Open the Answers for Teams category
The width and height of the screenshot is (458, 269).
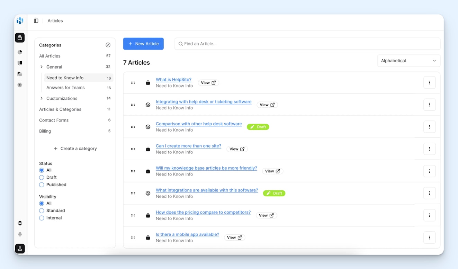[x=65, y=88]
